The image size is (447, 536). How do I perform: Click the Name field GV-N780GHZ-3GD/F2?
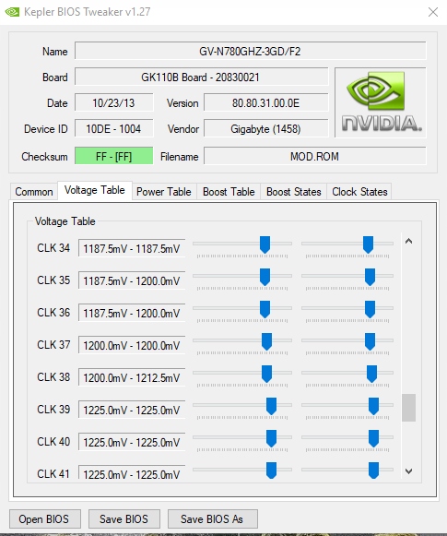251,52
